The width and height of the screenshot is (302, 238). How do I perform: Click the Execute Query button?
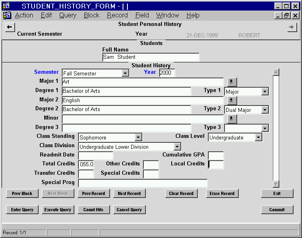(x=58, y=210)
